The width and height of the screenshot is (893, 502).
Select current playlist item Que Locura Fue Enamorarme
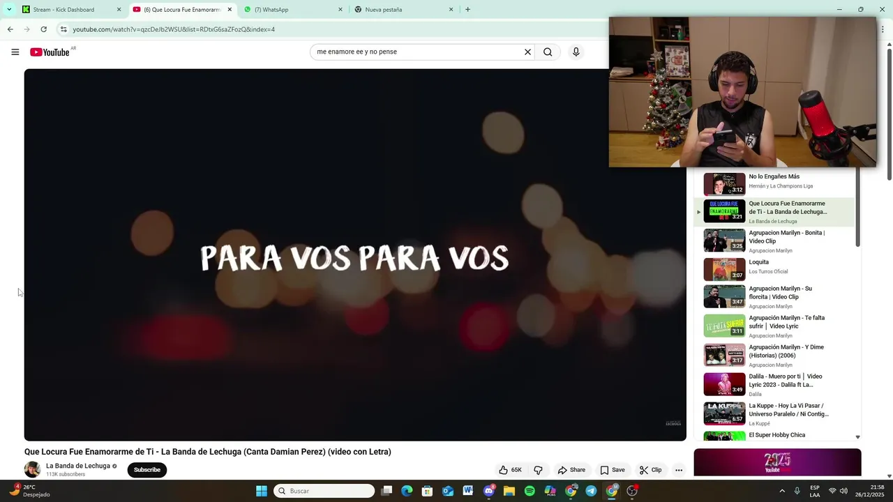click(x=774, y=212)
